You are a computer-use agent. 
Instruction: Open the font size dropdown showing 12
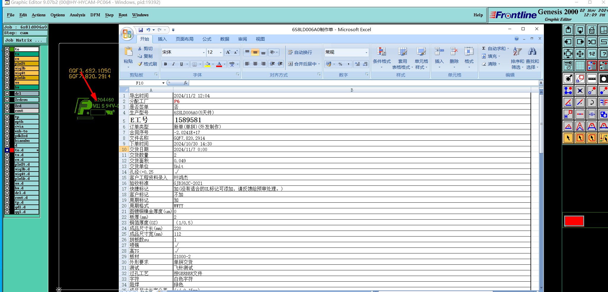point(221,53)
